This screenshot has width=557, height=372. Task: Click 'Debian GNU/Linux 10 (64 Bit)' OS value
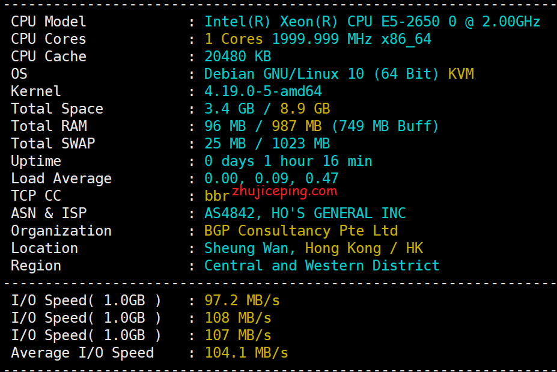pyautogui.click(x=321, y=74)
